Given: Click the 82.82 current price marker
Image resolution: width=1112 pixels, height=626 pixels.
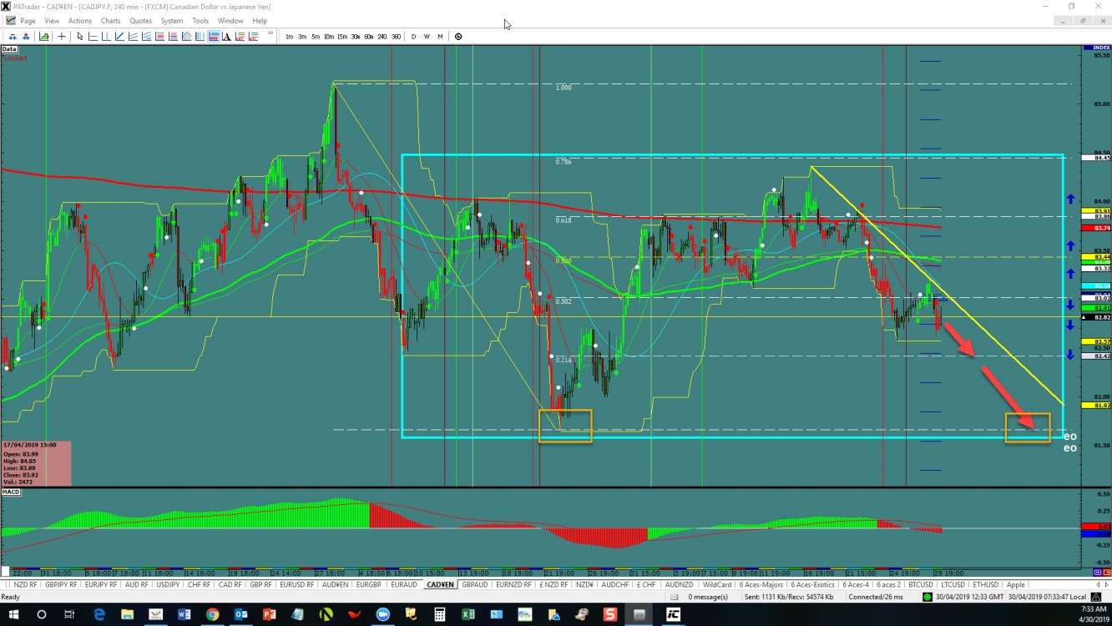Looking at the screenshot, I should (1095, 317).
